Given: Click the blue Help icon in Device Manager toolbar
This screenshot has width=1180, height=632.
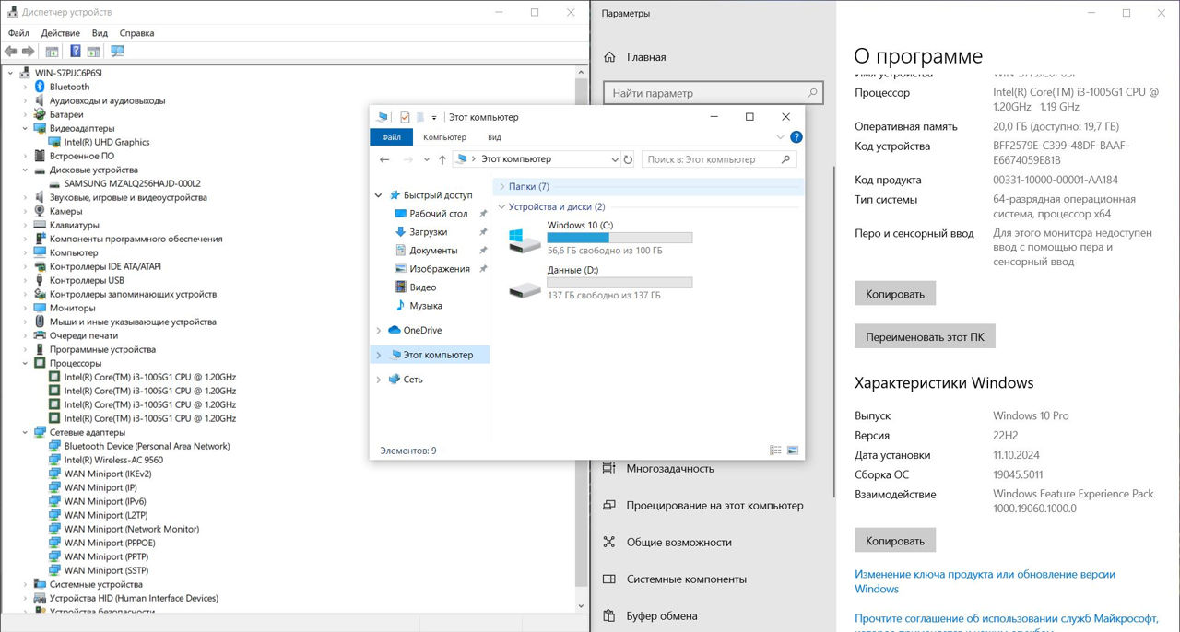Looking at the screenshot, I should pos(76,52).
